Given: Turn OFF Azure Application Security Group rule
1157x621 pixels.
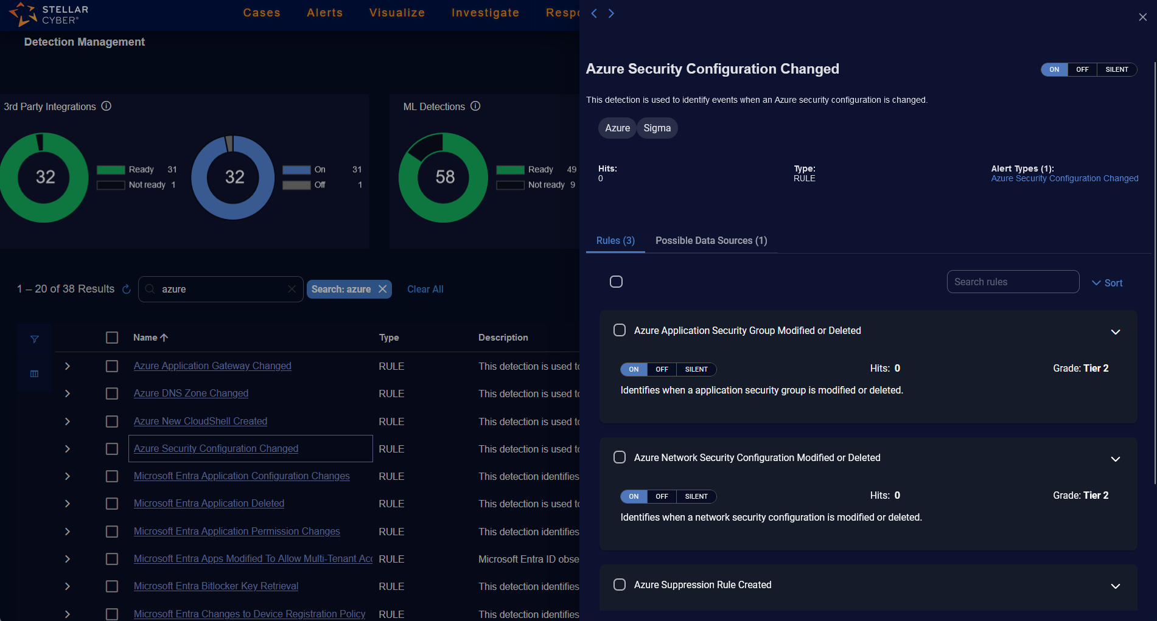Looking at the screenshot, I should click(x=662, y=369).
